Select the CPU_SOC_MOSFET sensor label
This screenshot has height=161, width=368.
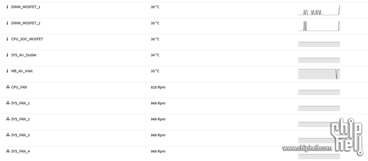(x=27, y=39)
